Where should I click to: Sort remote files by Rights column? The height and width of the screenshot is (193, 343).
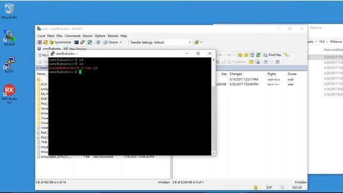click(x=272, y=74)
